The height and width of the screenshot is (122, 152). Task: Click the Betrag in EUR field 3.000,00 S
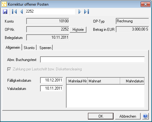click(132, 29)
